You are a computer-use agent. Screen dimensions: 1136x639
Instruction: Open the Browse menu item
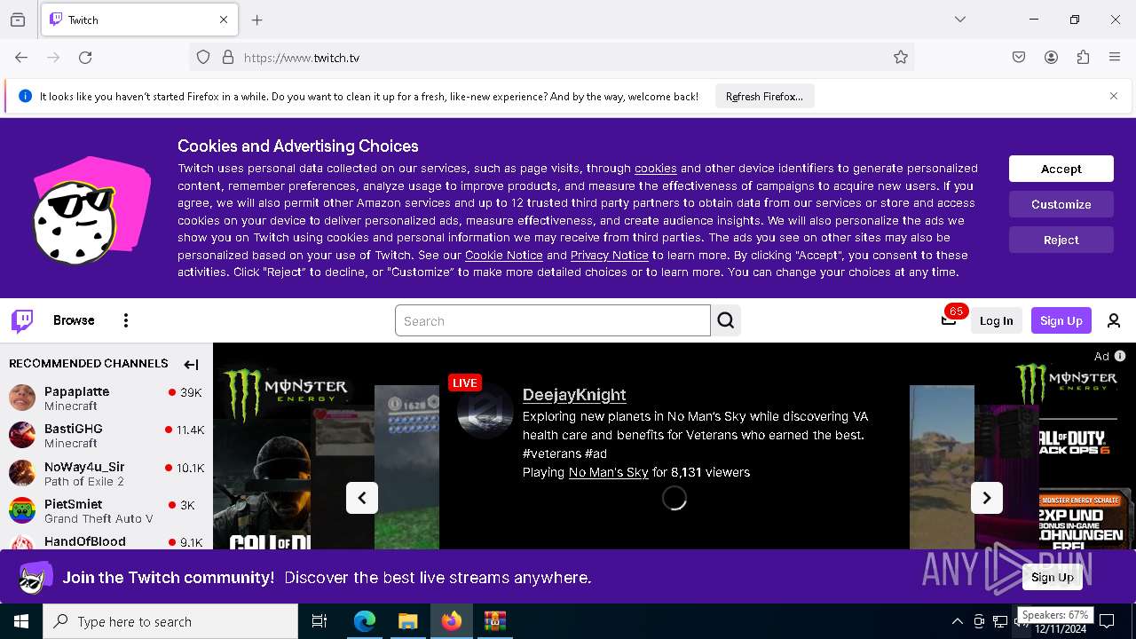[74, 320]
